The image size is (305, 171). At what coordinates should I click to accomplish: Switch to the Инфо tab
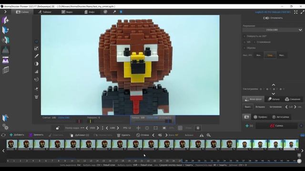point(90,12)
